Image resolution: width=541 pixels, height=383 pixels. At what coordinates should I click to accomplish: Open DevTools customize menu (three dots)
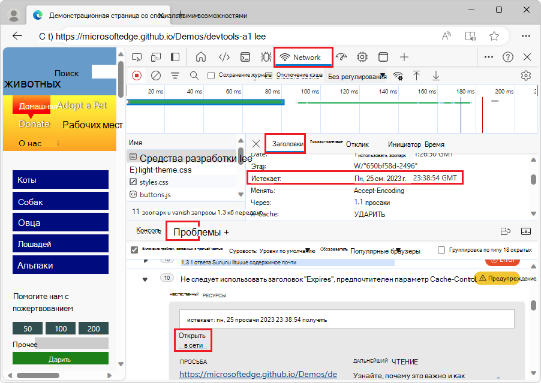489,57
